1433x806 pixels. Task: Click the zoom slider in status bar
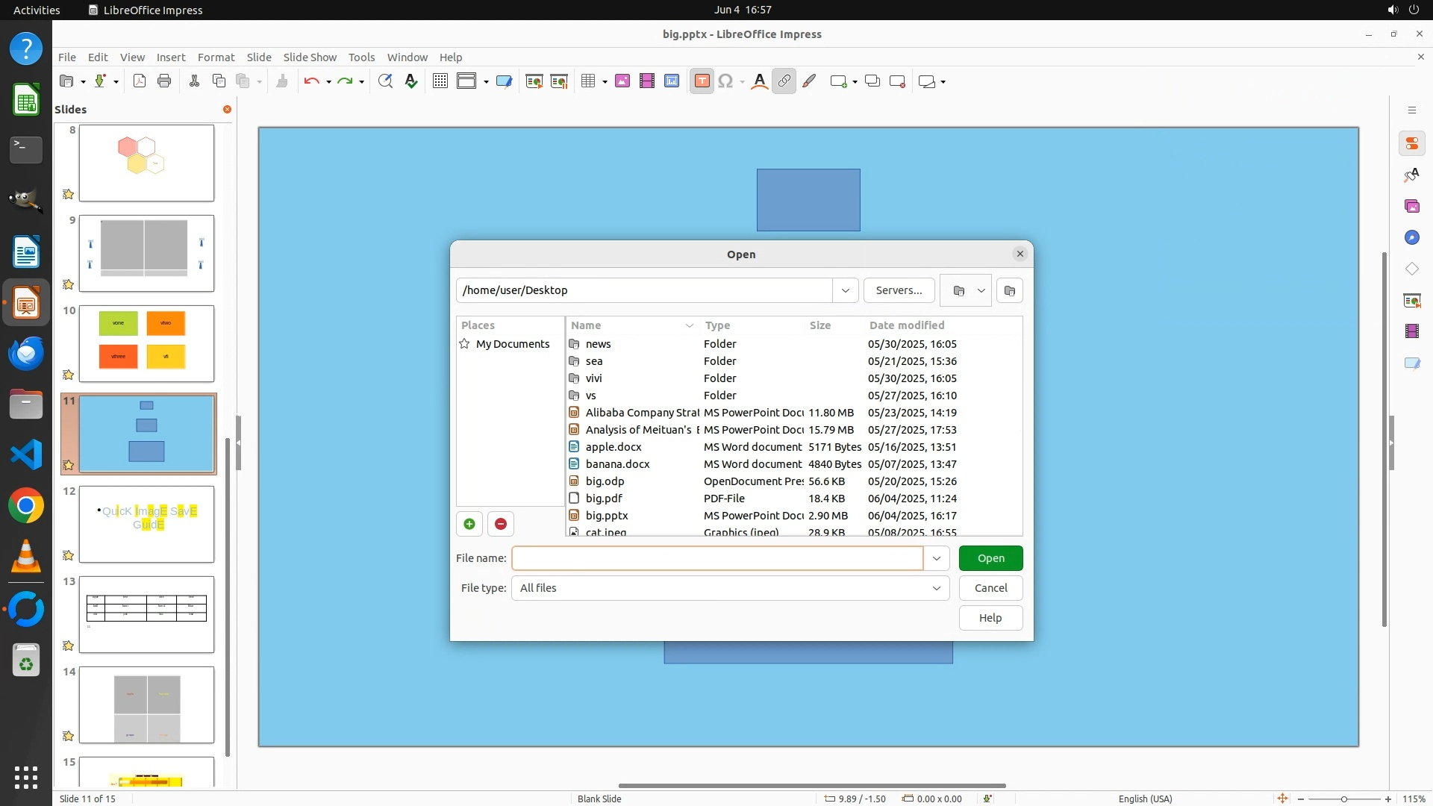click(x=1343, y=799)
